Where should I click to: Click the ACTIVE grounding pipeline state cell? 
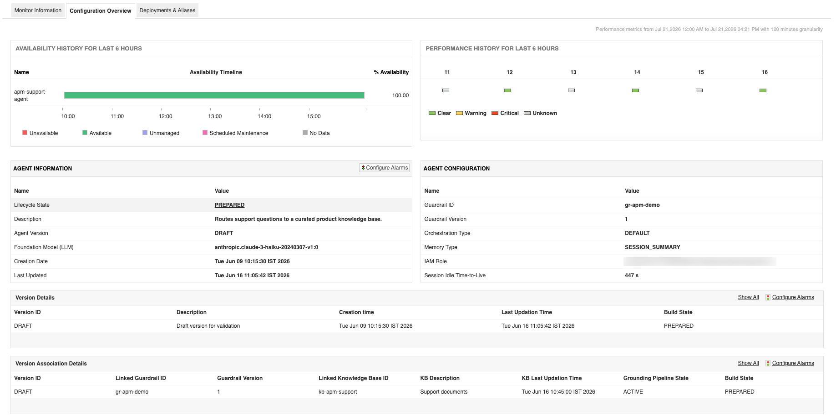pyautogui.click(x=633, y=392)
